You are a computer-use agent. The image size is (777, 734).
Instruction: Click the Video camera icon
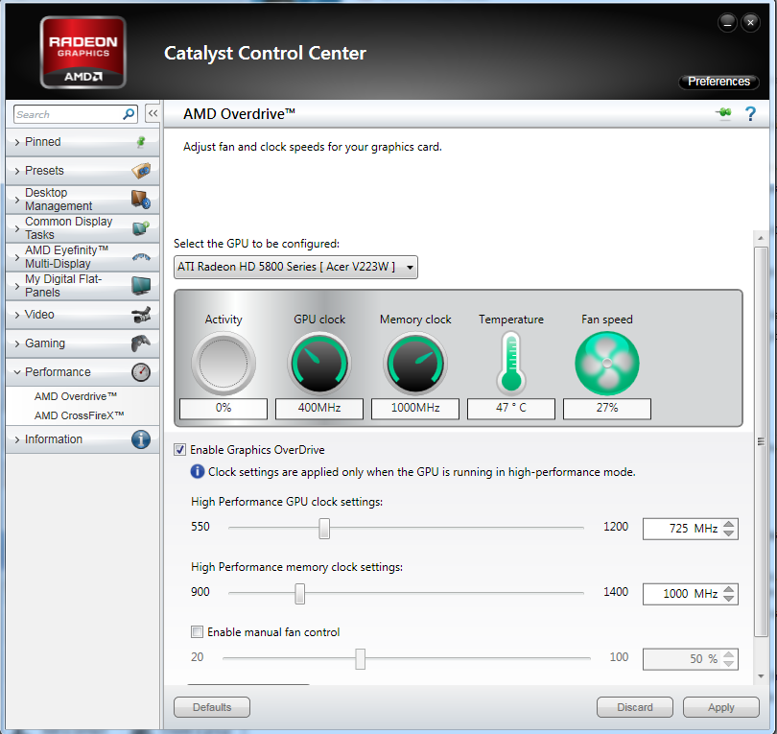point(141,315)
